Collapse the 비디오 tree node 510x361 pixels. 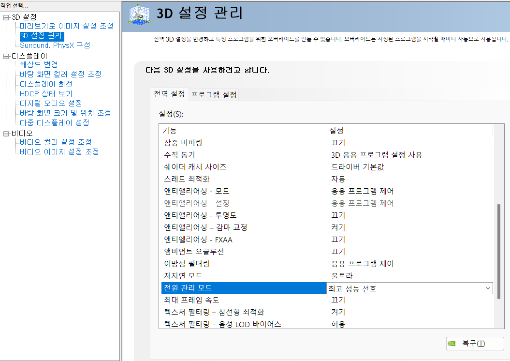tap(6, 134)
